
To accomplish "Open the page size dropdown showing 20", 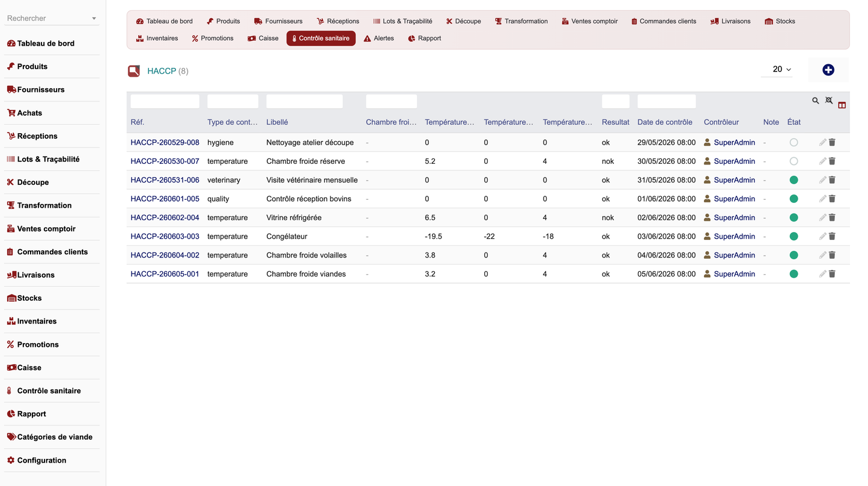I will (777, 70).
